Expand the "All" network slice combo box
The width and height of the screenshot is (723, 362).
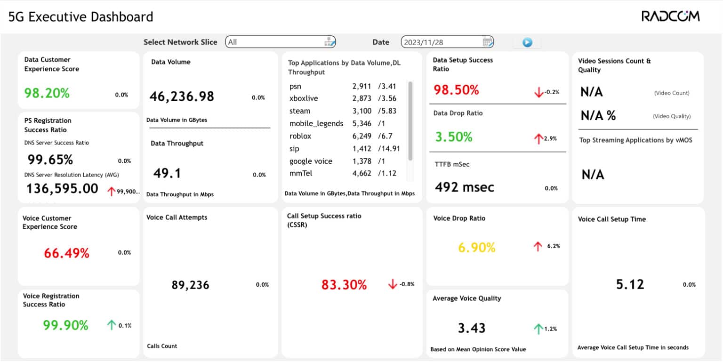[x=281, y=42]
